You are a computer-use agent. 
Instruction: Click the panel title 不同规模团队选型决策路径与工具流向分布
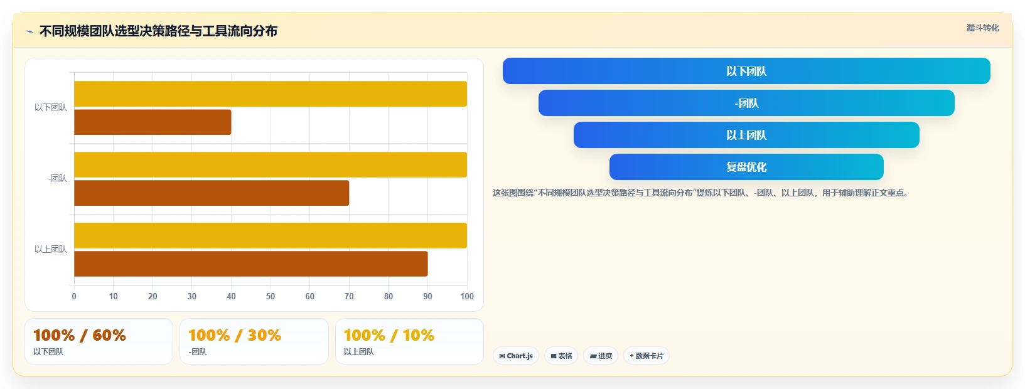pyautogui.click(x=158, y=31)
